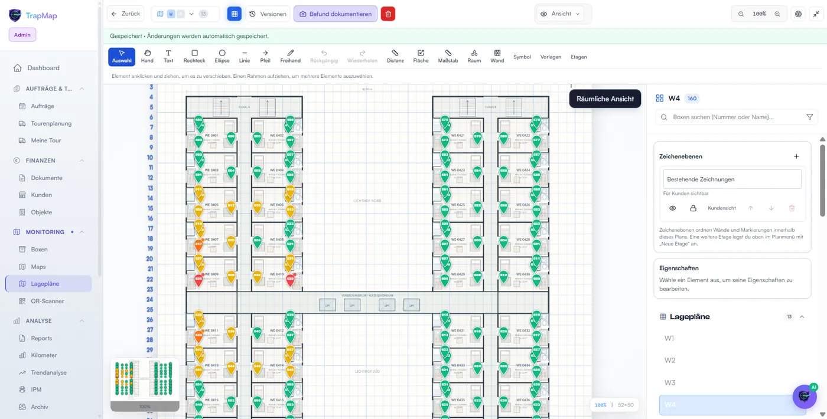Collapse the Finanzen sidebar group
This screenshot has width=827, height=419.
82,161
